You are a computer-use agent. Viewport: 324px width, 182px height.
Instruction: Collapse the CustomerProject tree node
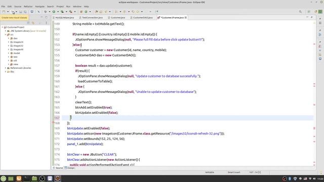pyautogui.click(x=3, y=27)
